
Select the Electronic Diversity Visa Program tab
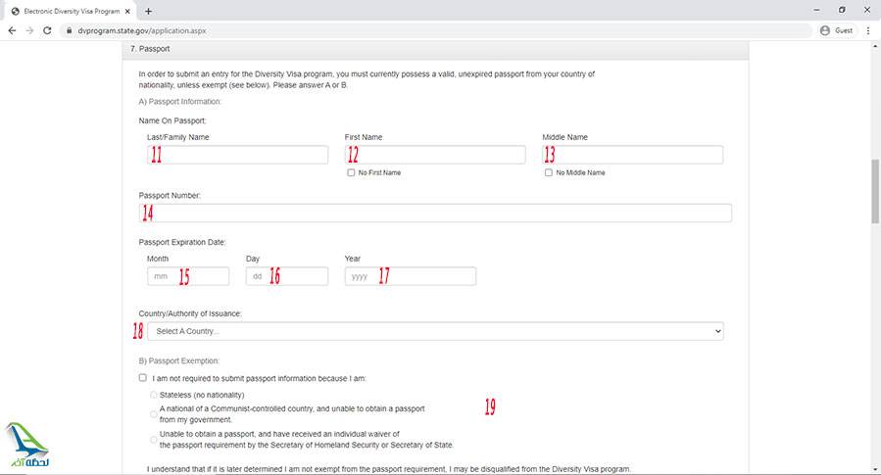click(x=67, y=11)
